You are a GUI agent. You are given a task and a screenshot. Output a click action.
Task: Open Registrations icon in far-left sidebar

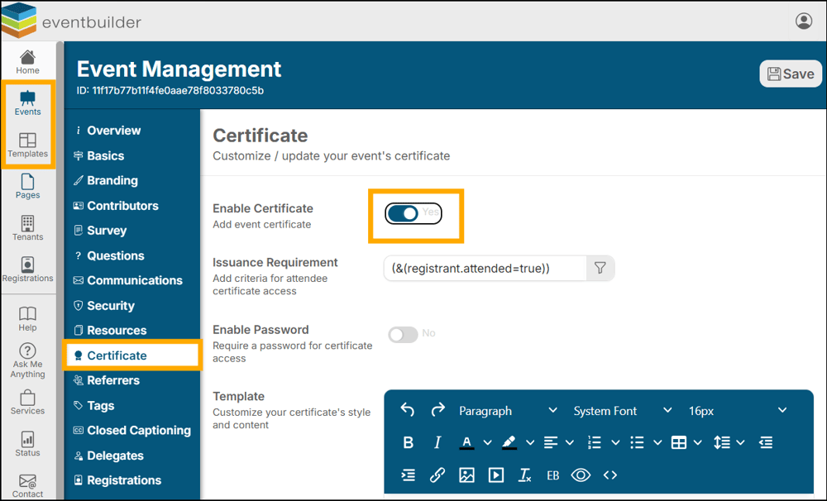27,269
